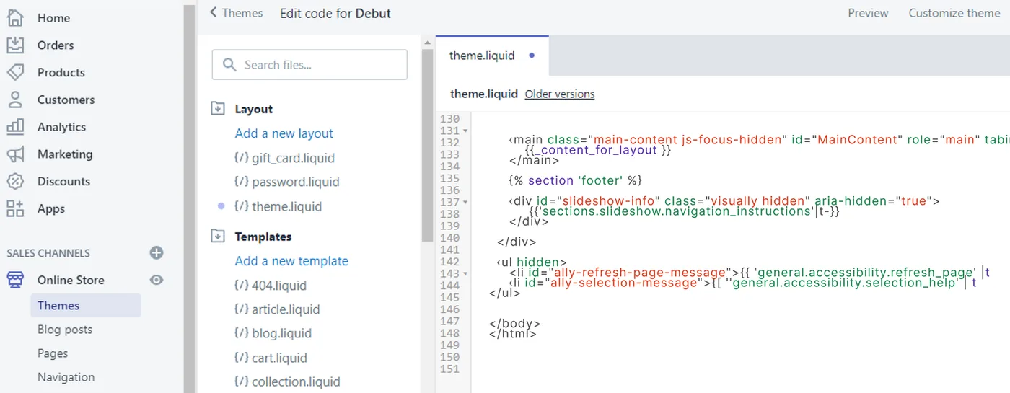Viewport: 1010px width, 393px height.
Task: Collapse the Templates folder
Action: [x=218, y=237]
